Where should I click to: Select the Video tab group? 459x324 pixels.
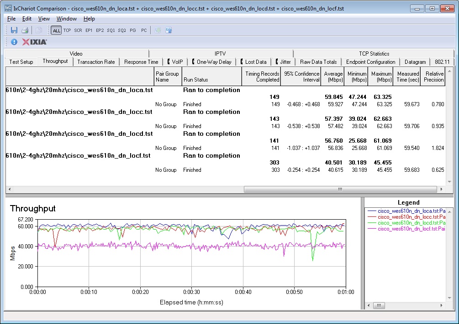tap(76, 53)
